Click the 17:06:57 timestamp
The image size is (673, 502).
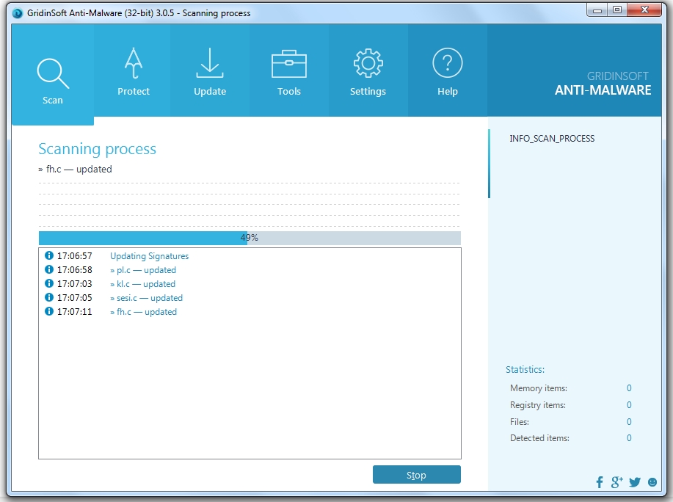[x=75, y=256]
